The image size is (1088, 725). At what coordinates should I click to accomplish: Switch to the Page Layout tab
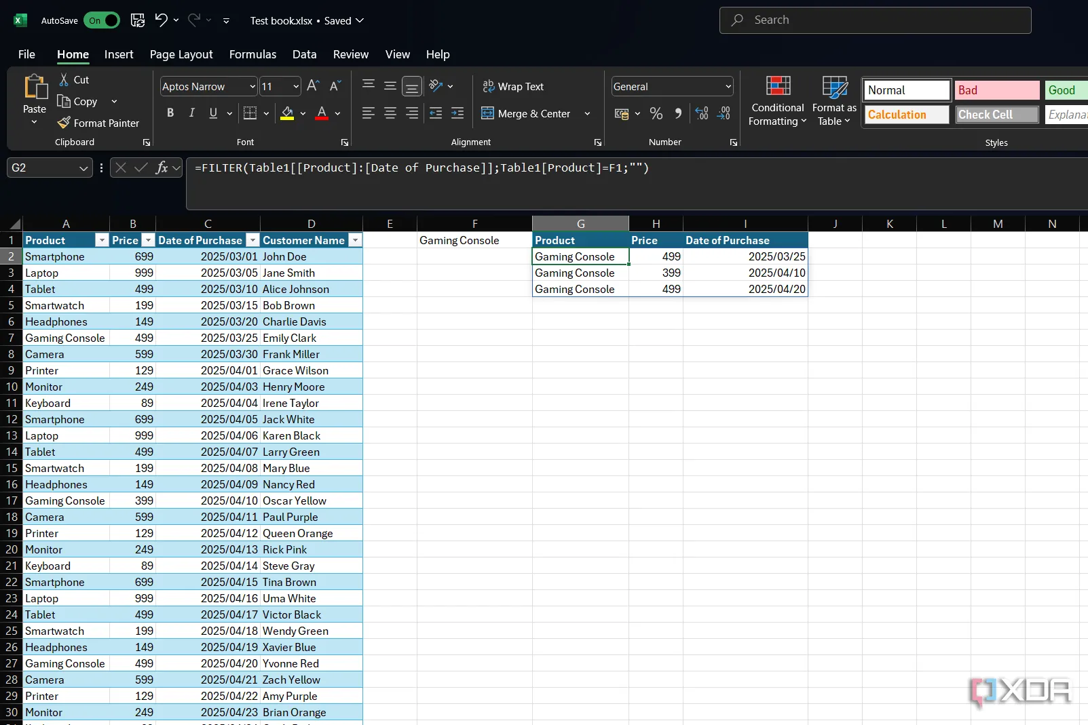point(181,54)
